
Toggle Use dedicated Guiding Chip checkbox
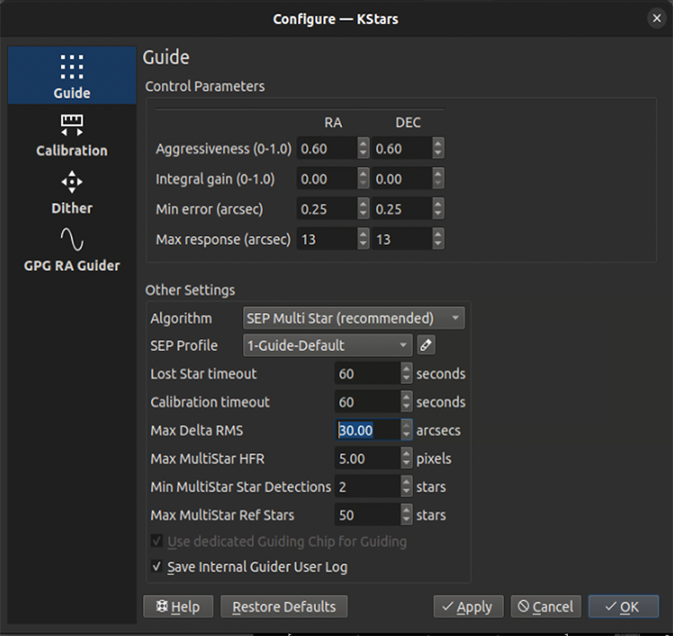click(157, 542)
